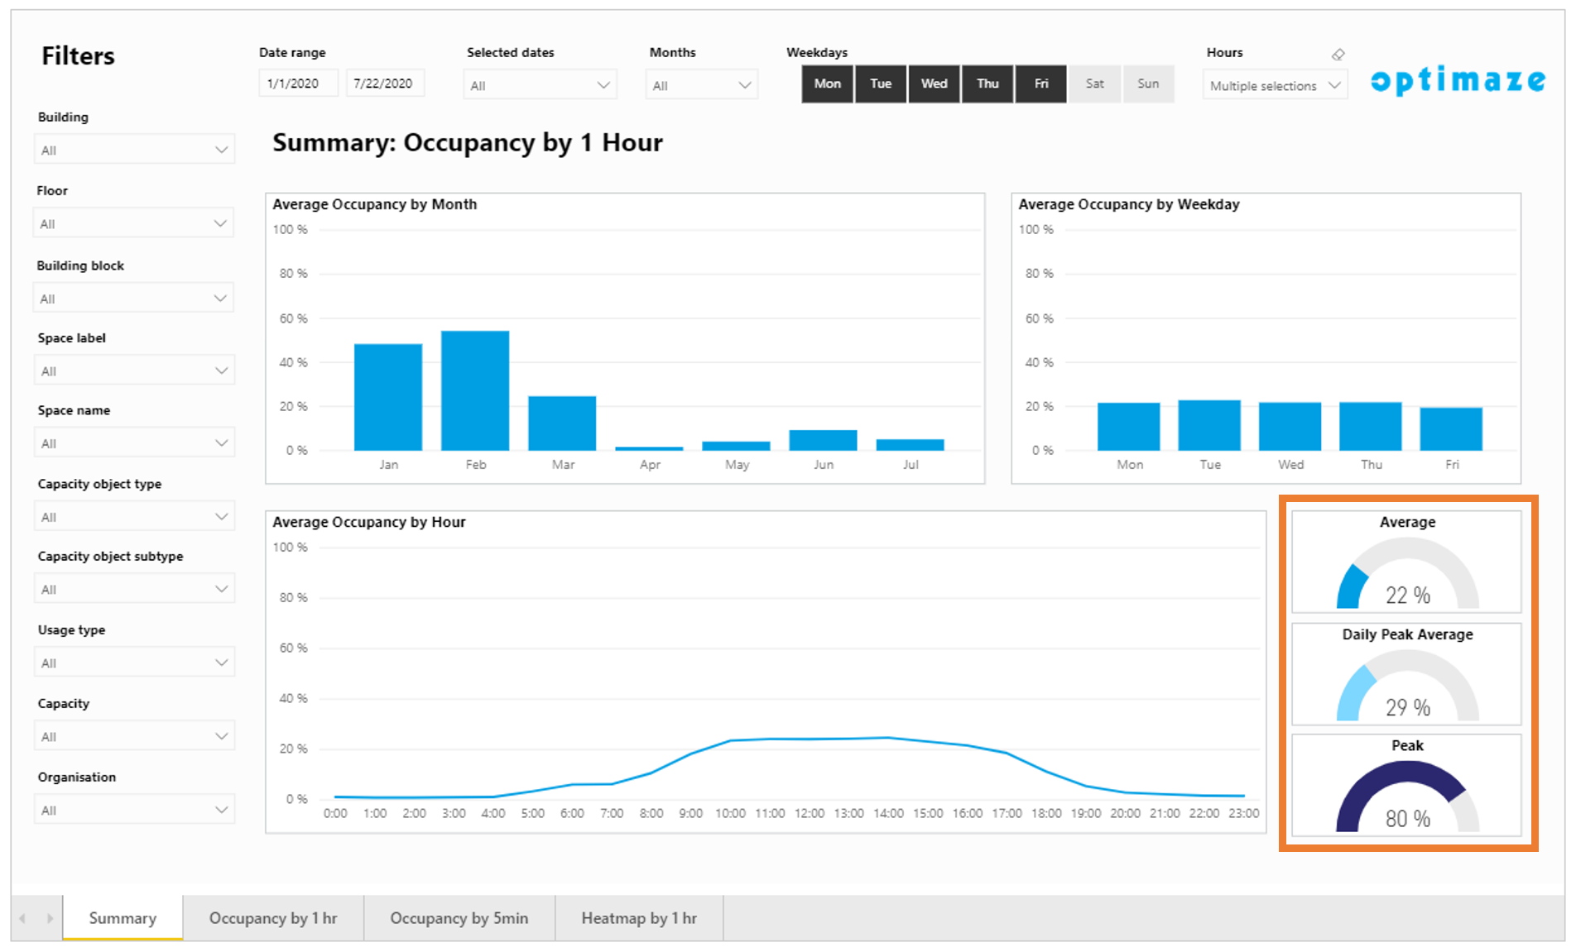
Task: Click the start date field 1/1/2020
Action: [x=298, y=84]
